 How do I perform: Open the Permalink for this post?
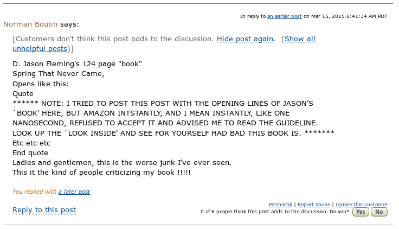(280, 205)
